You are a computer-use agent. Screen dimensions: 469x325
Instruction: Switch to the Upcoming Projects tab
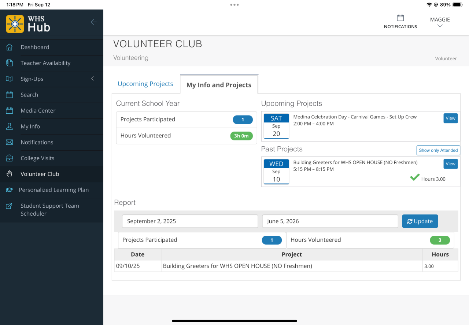(145, 84)
